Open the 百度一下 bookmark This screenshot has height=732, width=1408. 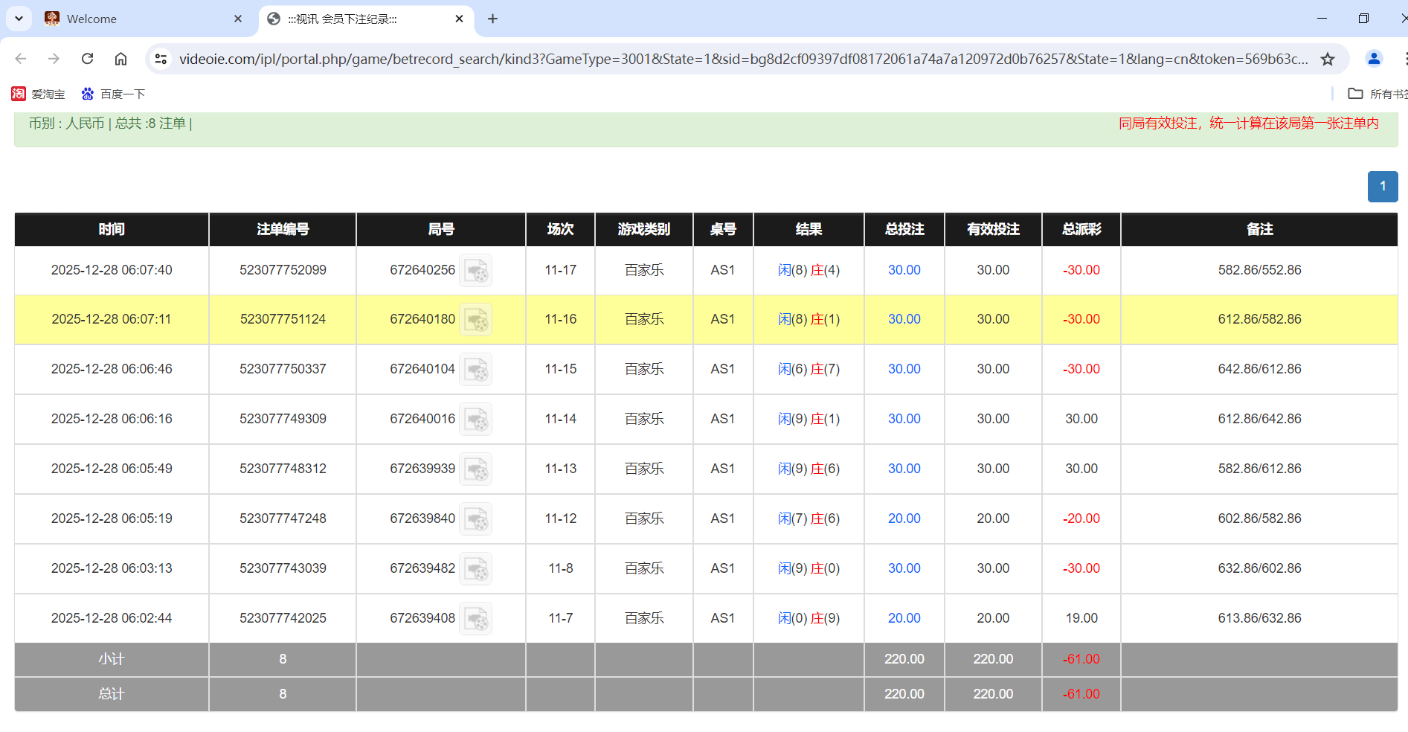113,94
